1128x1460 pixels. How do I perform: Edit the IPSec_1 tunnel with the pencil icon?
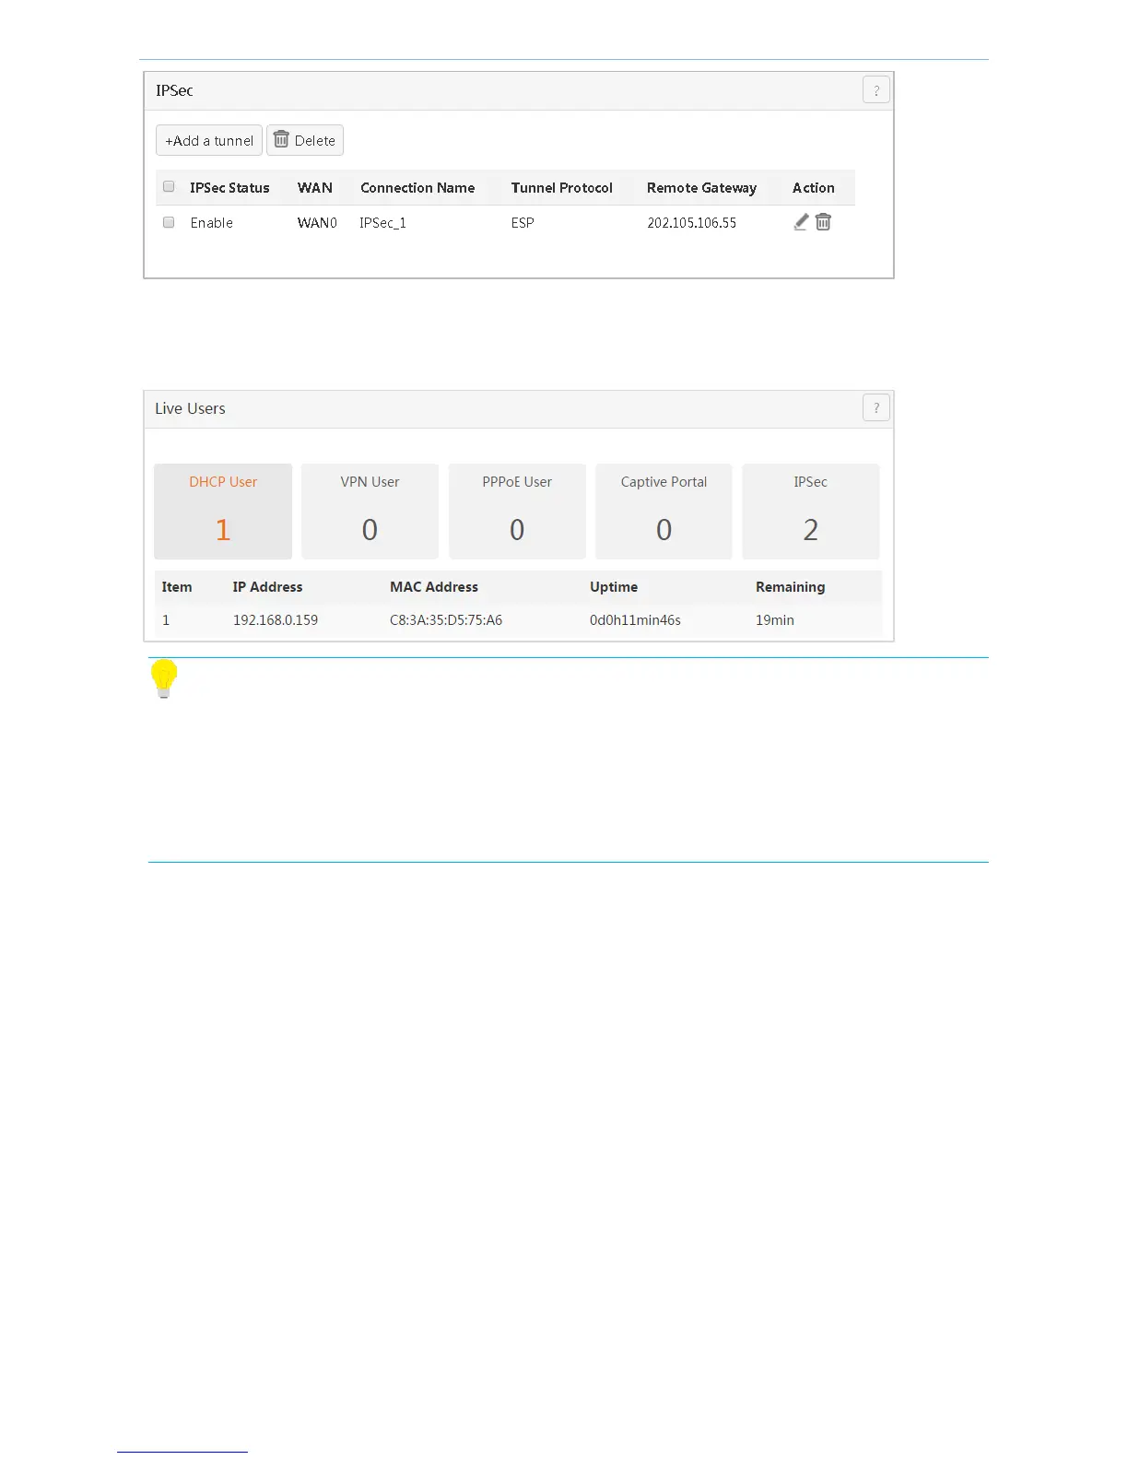point(801,222)
